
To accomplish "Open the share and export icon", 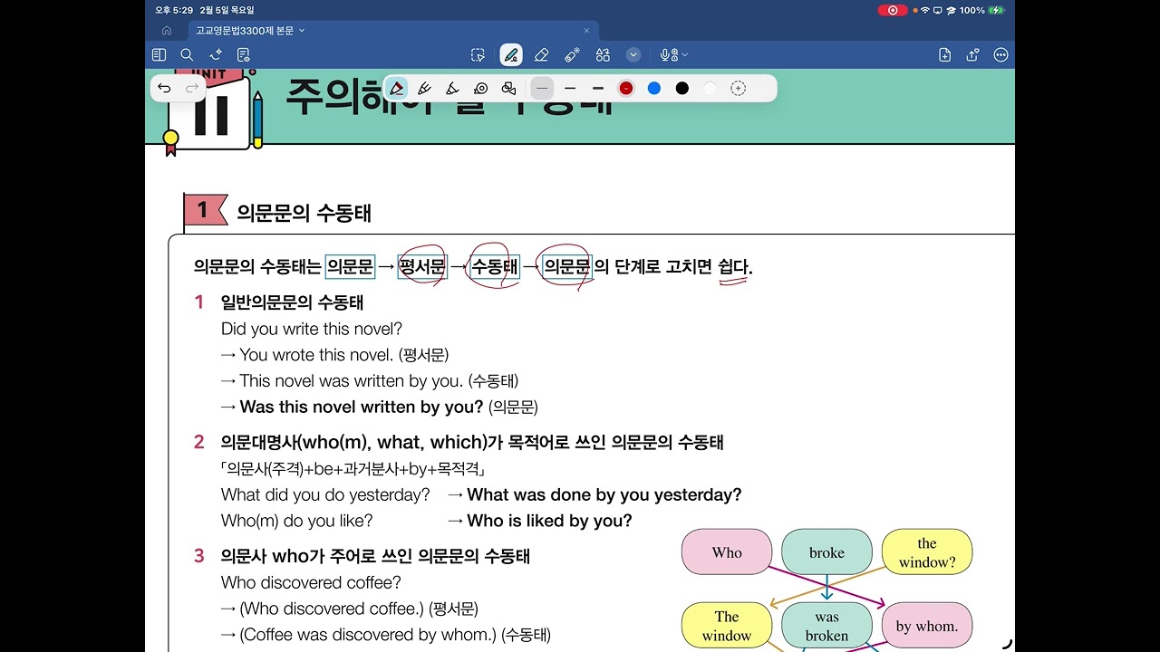I will (972, 55).
